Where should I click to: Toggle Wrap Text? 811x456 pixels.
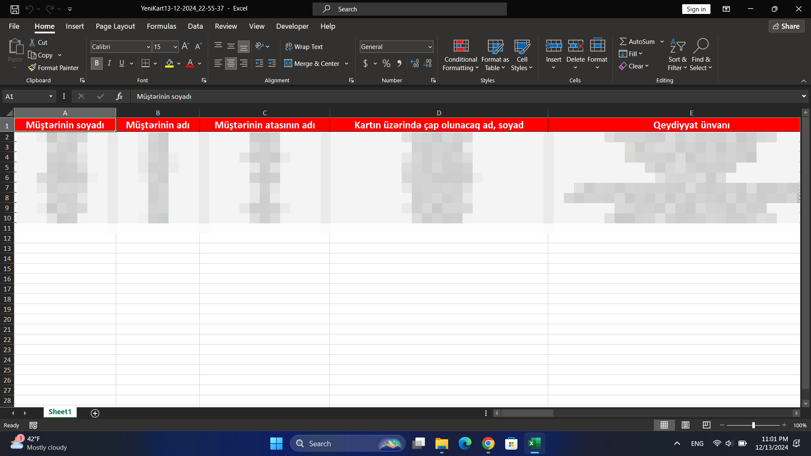304,46
